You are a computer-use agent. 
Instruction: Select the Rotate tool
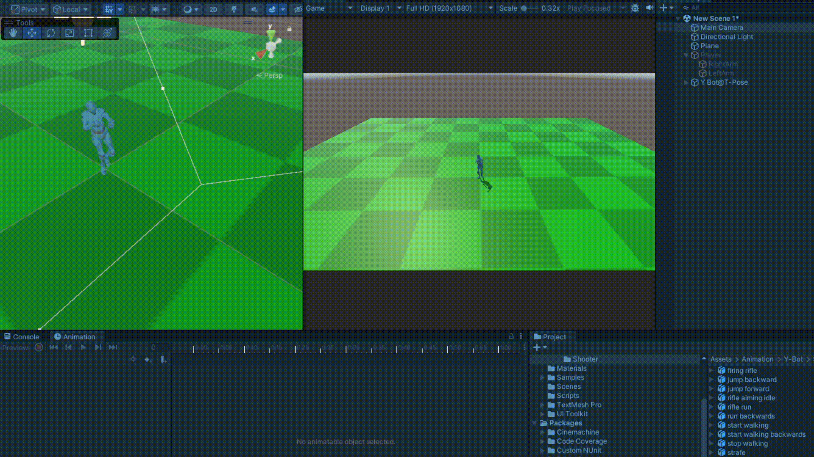pyautogui.click(x=51, y=33)
